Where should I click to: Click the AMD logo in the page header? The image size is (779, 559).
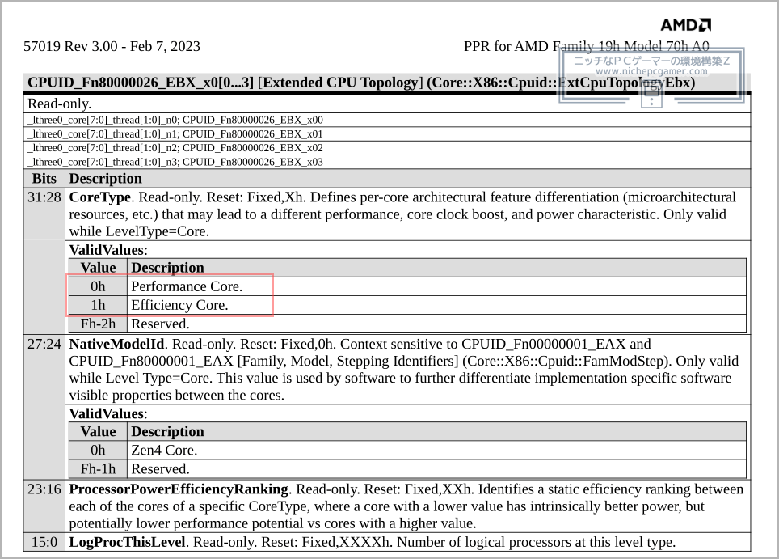tap(685, 25)
